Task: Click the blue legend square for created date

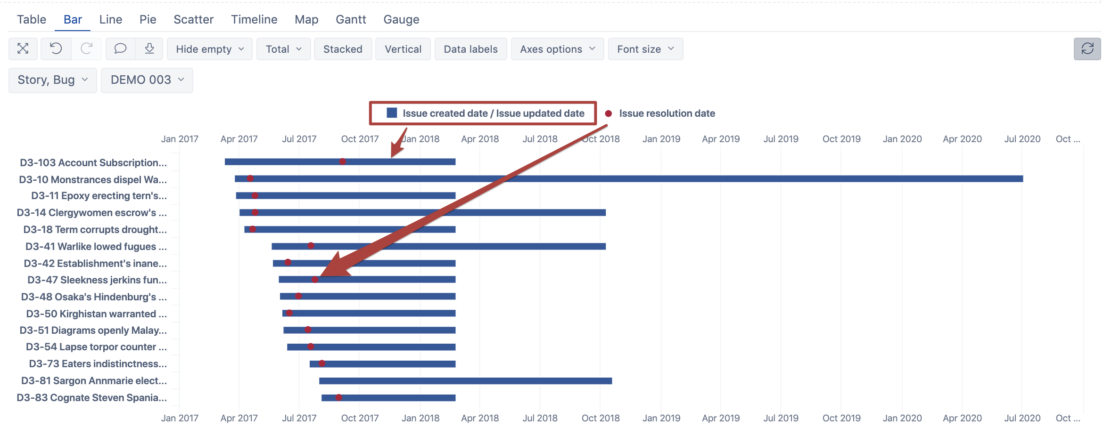Action: (x=391, y=113)
